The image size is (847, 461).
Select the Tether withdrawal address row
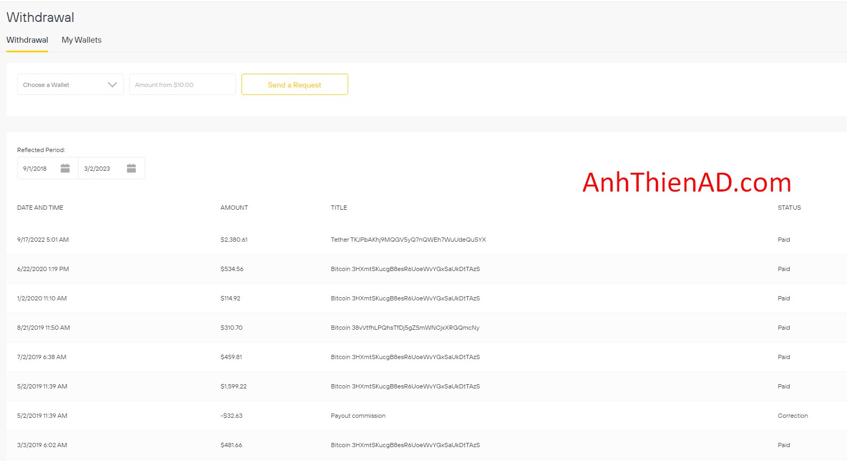click(408, 240)
